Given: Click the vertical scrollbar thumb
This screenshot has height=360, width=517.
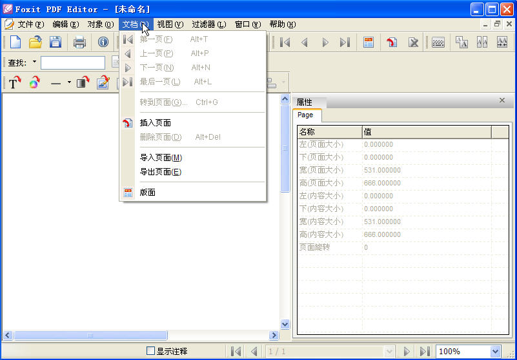Looking at the screenshot, I should tap(285, 148).
